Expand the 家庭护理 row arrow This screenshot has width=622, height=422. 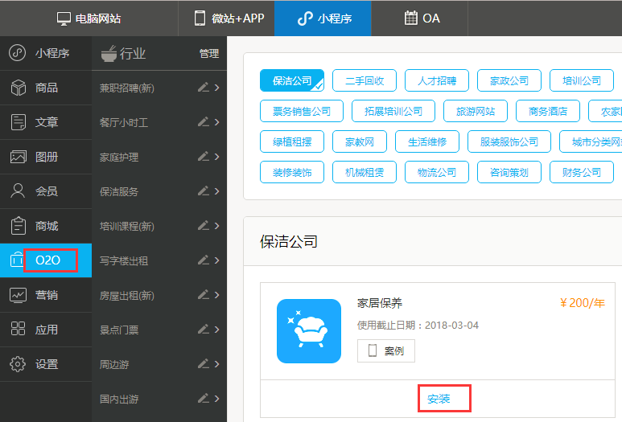pyautogui.click(x=217, y=157)
